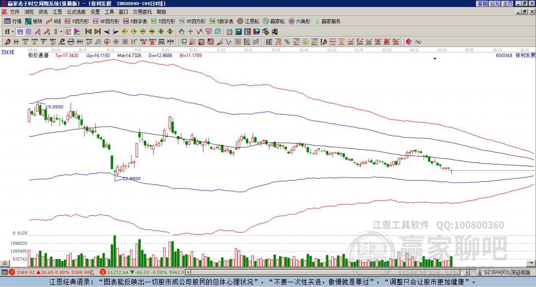Jump to first bar with green skip-back icon

(x=88, y=32)
